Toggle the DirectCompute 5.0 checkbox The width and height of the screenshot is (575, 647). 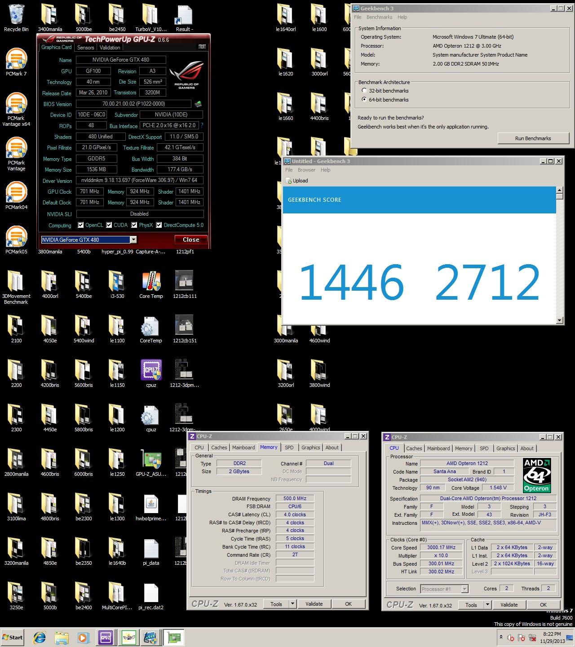[159, 225]
